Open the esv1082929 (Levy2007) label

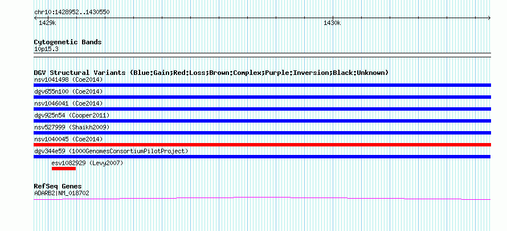click(87, 163)
